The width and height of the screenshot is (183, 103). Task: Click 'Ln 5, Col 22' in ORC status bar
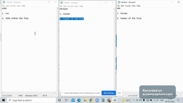click(133, 96)
